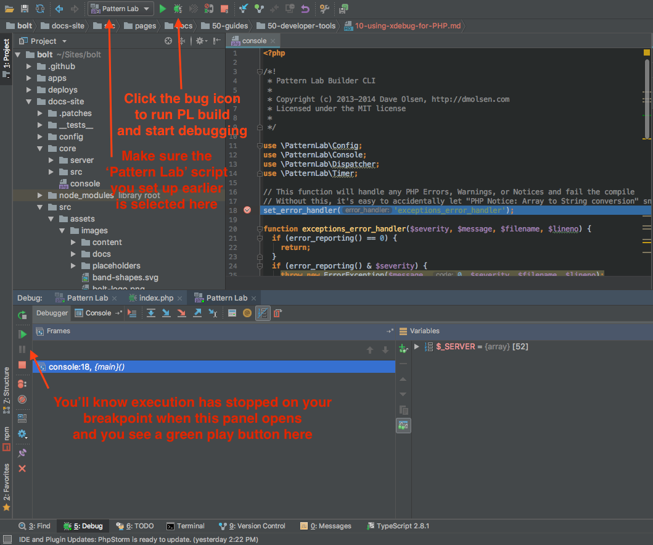Open the Pattern Lab run configuration dropdown
This screenshot has height=545, width=653.
(121, 9)
